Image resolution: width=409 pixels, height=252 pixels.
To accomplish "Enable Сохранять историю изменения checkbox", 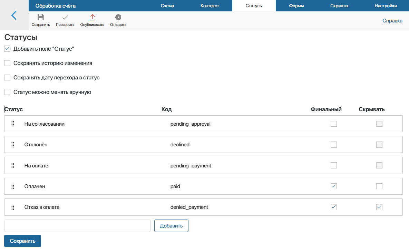I will click(7, 63).
